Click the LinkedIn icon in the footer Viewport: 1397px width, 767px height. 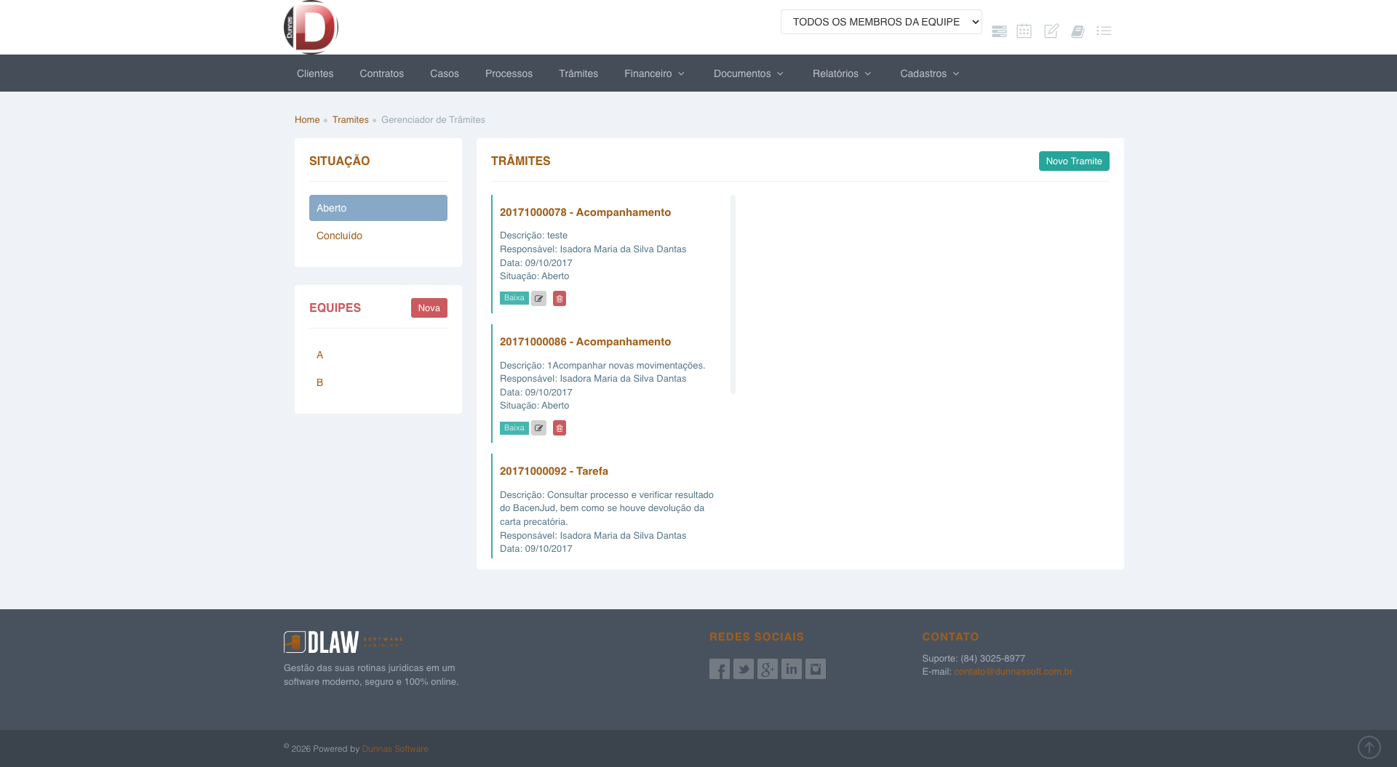[791, 669]
